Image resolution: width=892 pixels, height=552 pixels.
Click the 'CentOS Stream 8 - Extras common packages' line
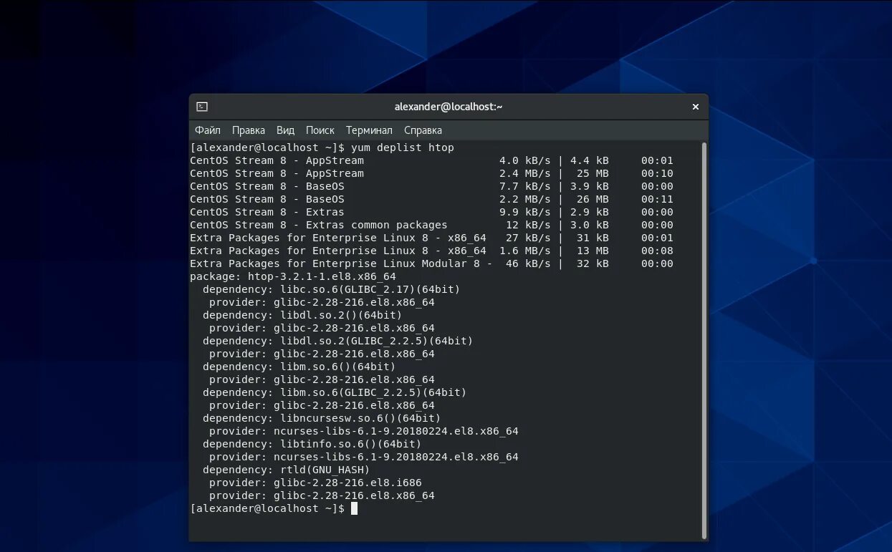pos(431,225)
